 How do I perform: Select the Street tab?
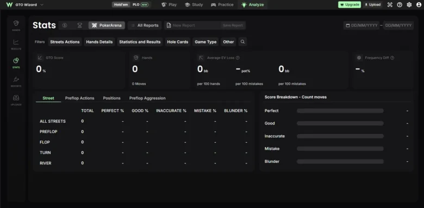[48, 98]
